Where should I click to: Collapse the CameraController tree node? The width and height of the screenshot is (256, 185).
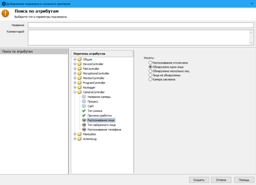pos(75,92)
